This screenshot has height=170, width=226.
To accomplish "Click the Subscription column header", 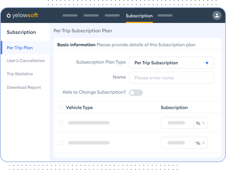I will 174,108.
